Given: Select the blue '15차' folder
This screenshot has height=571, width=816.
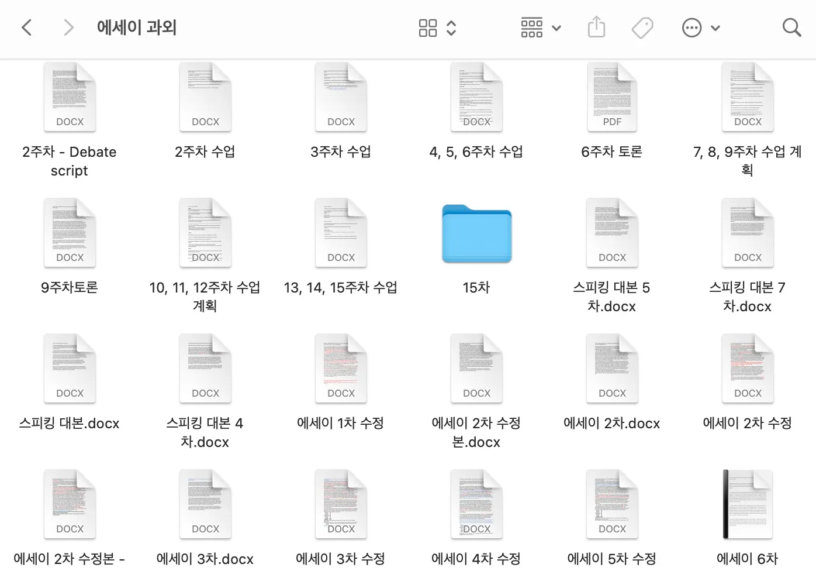Looking at the screenshot, I should (x=476, y=233).
